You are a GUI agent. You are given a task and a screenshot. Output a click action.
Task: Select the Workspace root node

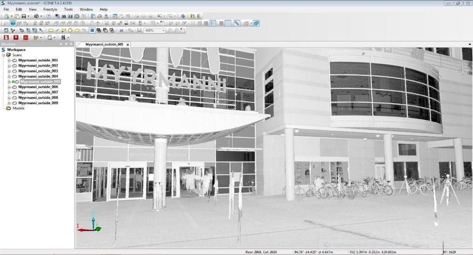click(x=16, y=49)
